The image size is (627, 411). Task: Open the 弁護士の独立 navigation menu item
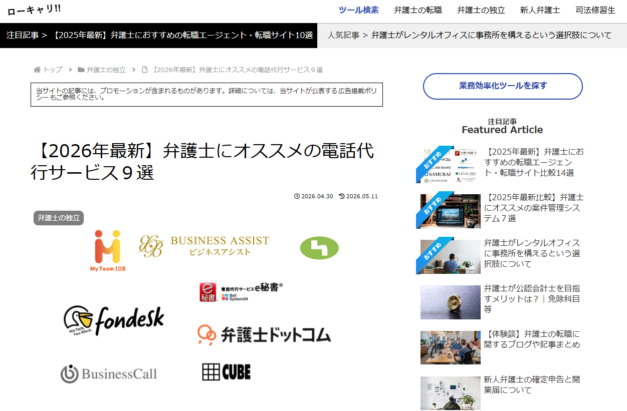[481, 10]
